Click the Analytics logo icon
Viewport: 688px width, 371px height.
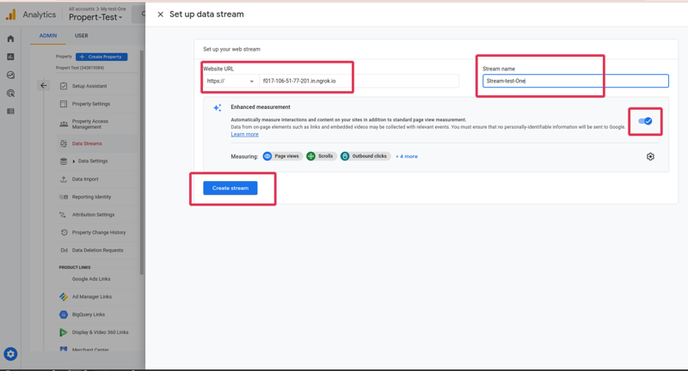click(x=10, y=15)
